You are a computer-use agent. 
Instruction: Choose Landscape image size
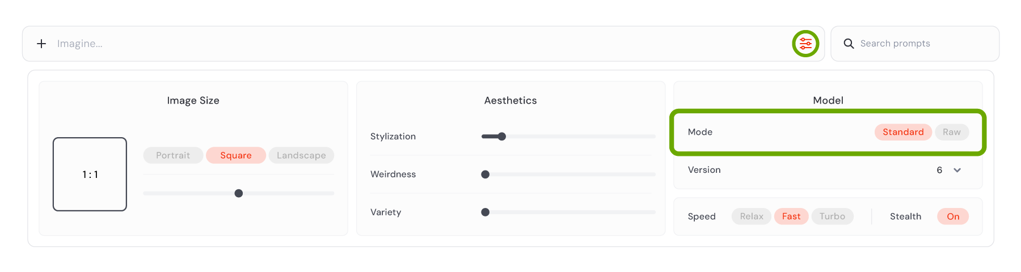[301, 155]
